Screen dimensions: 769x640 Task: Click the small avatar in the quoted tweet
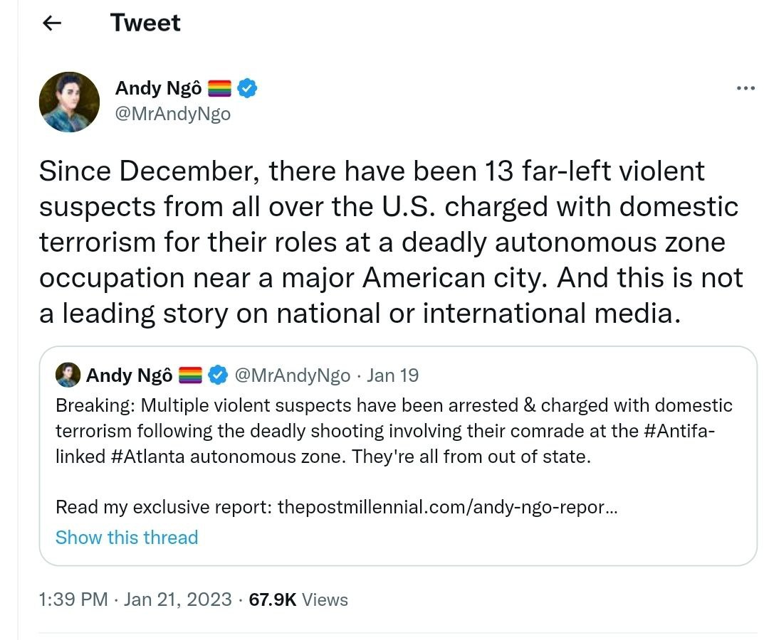pos(68,375)
